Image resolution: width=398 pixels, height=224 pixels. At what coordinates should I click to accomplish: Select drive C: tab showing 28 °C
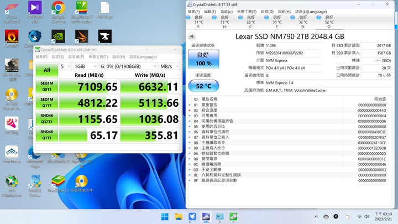coord(251,22)
